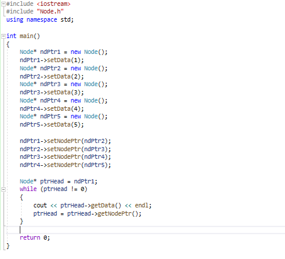
Task: Place cursor on return 0 statement
Action: coord(35,238)
